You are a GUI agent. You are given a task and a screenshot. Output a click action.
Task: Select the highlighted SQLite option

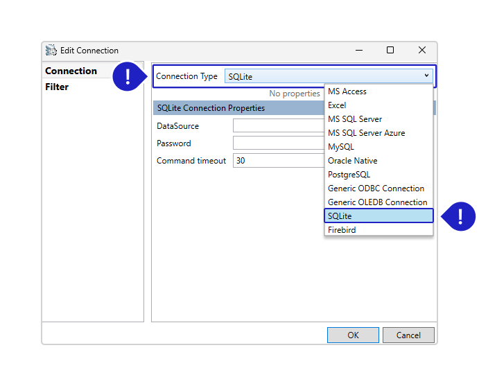click(x=378, y=216)
